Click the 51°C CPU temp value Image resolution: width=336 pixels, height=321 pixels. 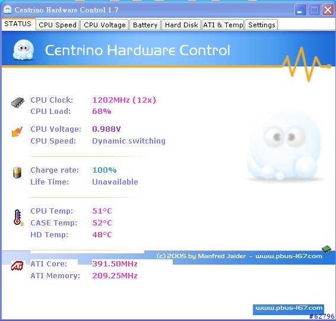(x=102, y=211)
